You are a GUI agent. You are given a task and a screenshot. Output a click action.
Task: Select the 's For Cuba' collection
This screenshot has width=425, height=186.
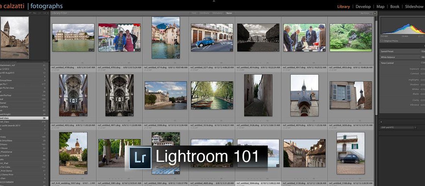tap(24, 167)
